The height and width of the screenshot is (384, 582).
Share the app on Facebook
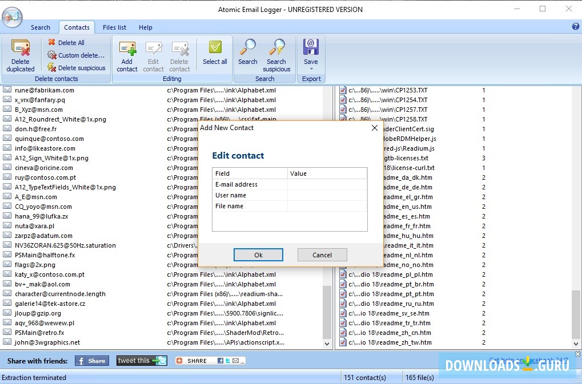tap(91, 361)
